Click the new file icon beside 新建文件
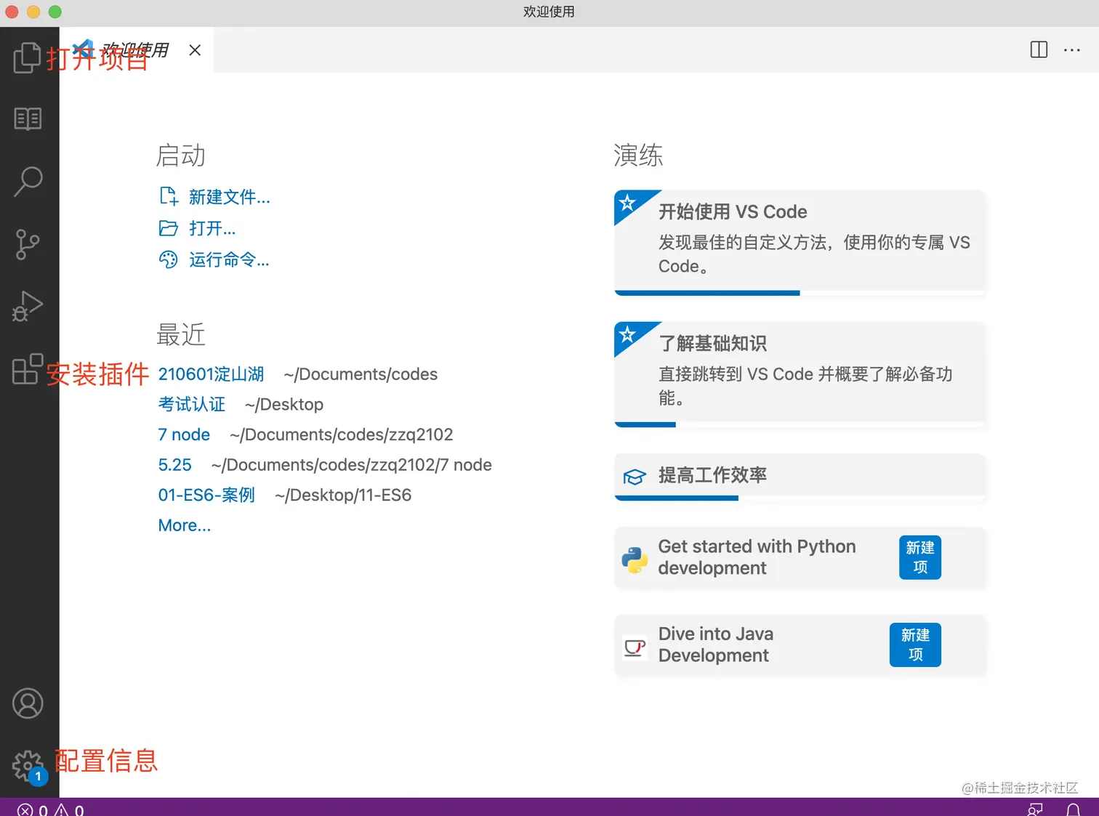Image resolution: width=1099 pixels, height=816 pixels. coord(169,196)
